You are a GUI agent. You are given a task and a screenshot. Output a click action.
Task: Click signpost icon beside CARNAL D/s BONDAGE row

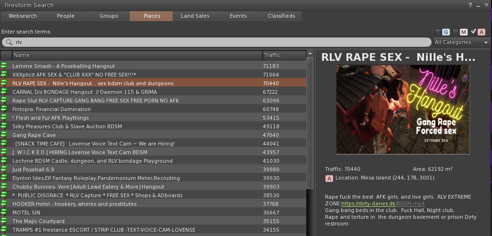pos(4,91)
